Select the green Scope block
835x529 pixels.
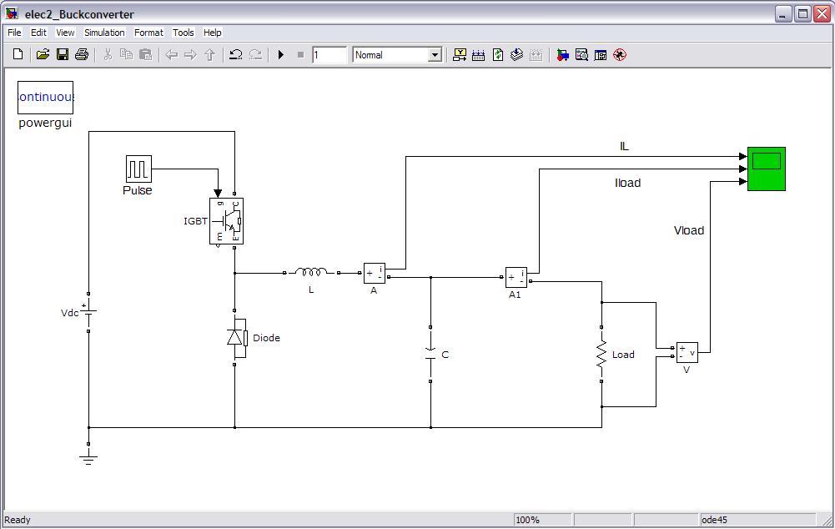(x=766, y=169)
